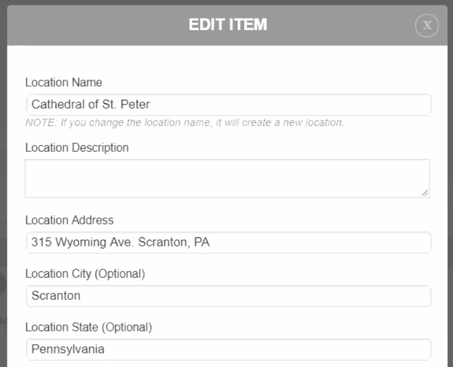Click the "Location State (Optional)" label
453x367 pixels.
click(x=88, y=327)
